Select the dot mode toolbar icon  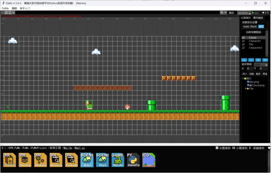click(x=6, y=13)
